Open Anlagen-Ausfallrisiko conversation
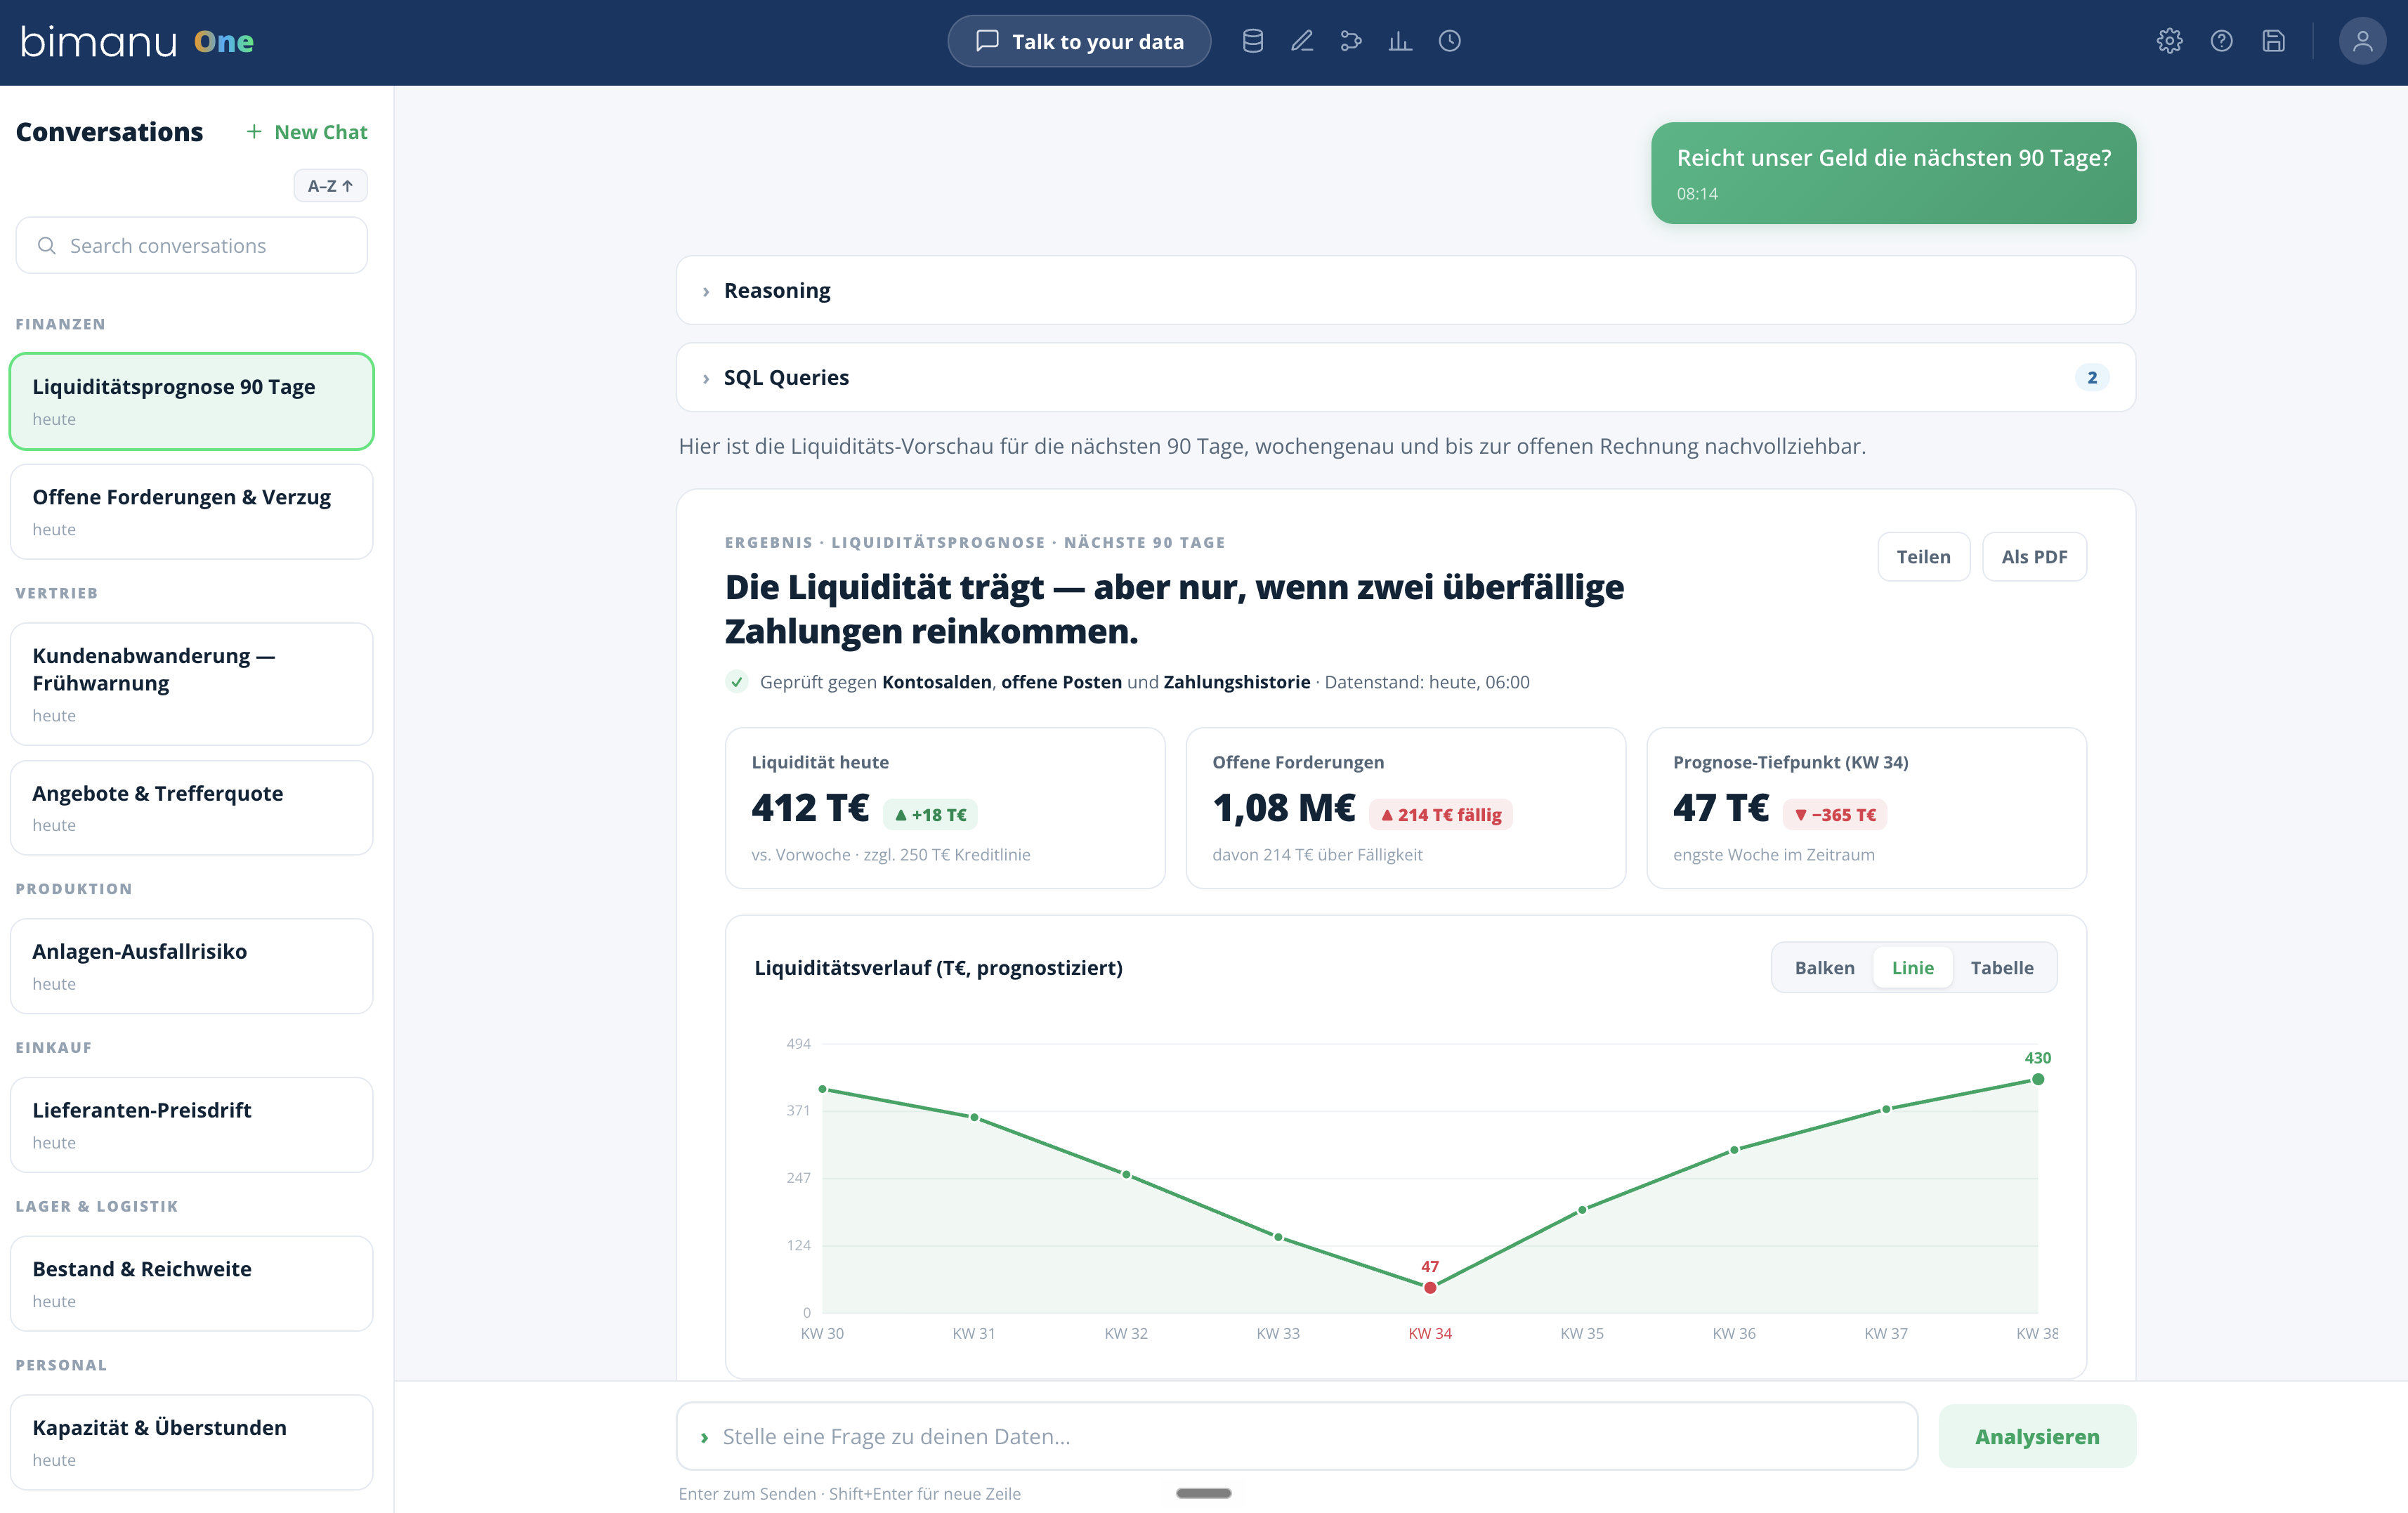Screen dimensions: 2408x1513 pyautogui.click(x=191, y=966)
